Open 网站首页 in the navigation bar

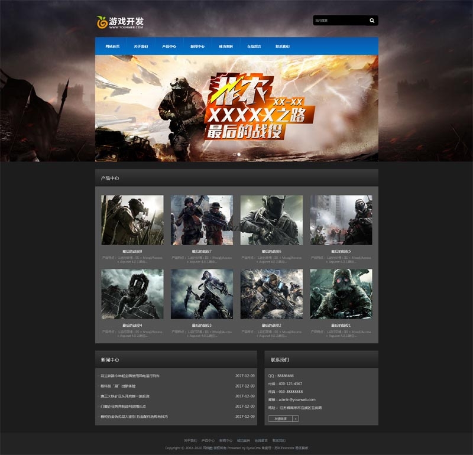112,46
